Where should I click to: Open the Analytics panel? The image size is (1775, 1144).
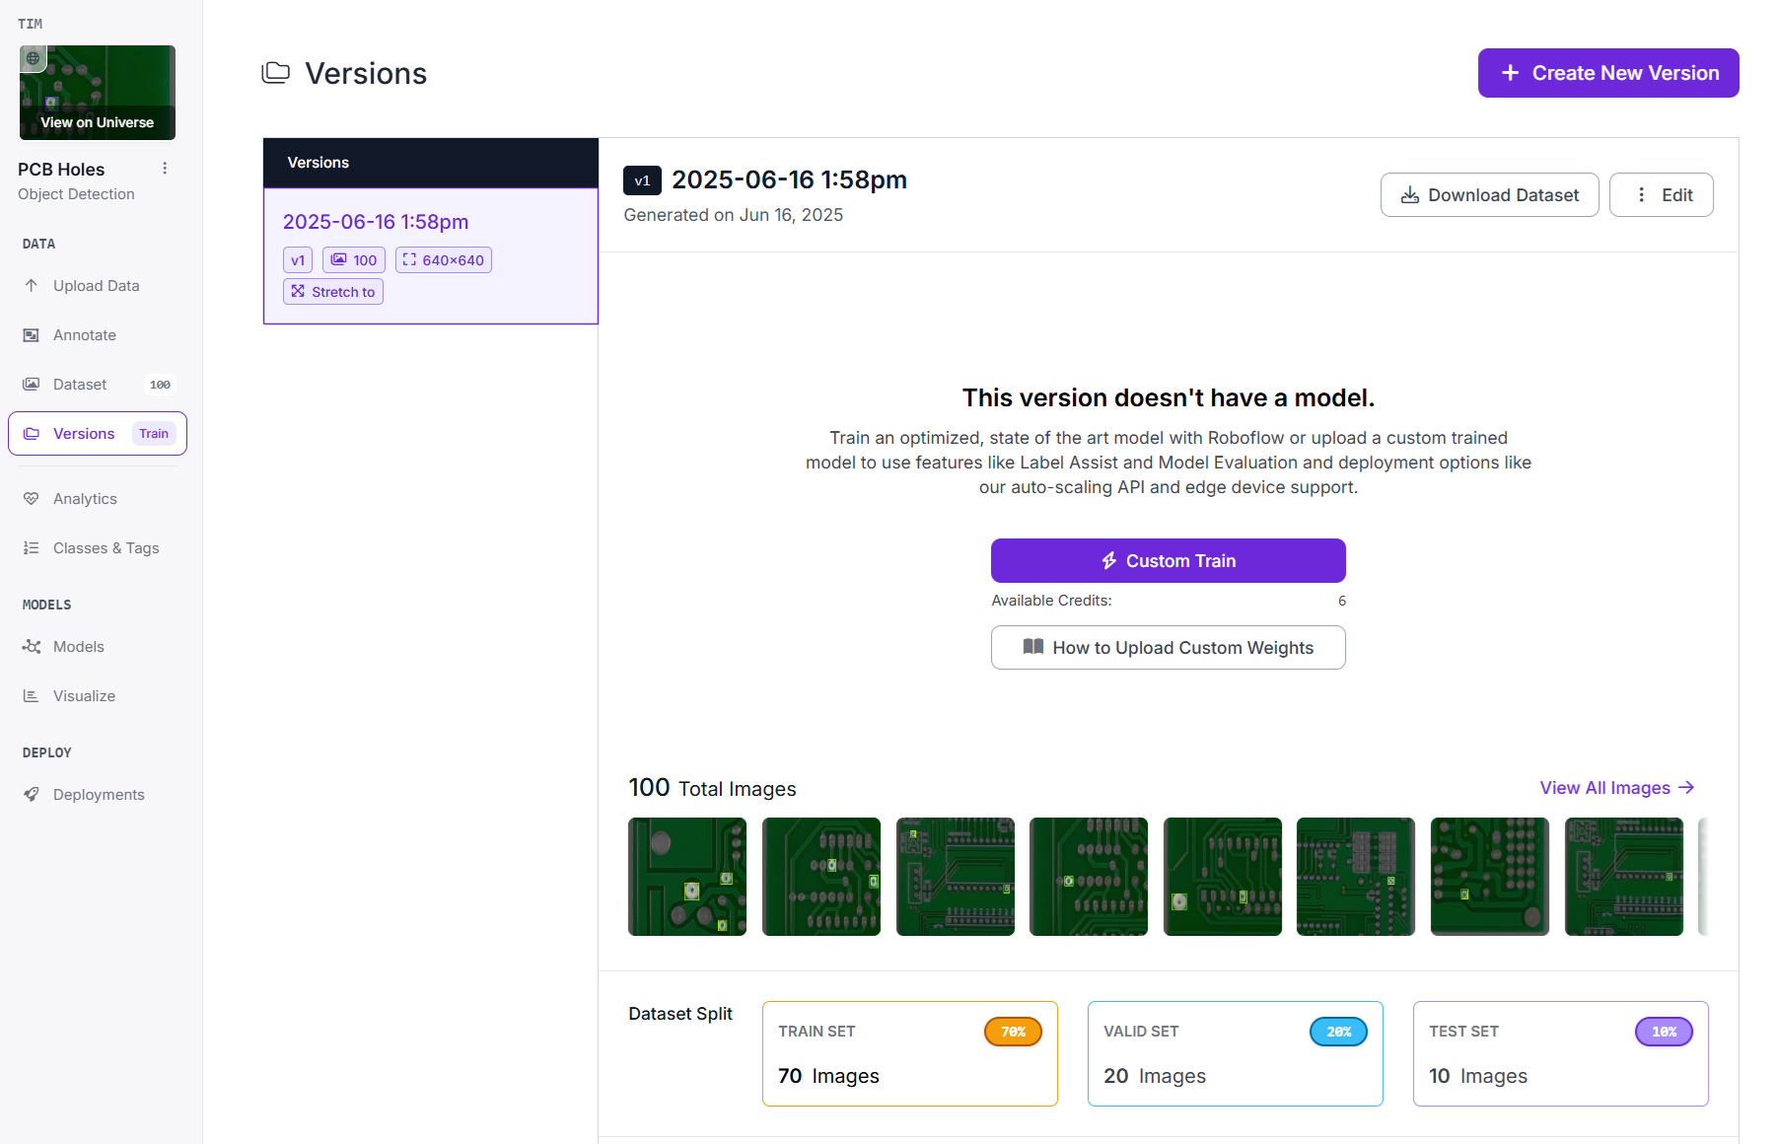[x=84, y=498]
